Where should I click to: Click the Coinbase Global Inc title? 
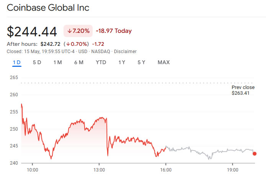coord(48,8)
